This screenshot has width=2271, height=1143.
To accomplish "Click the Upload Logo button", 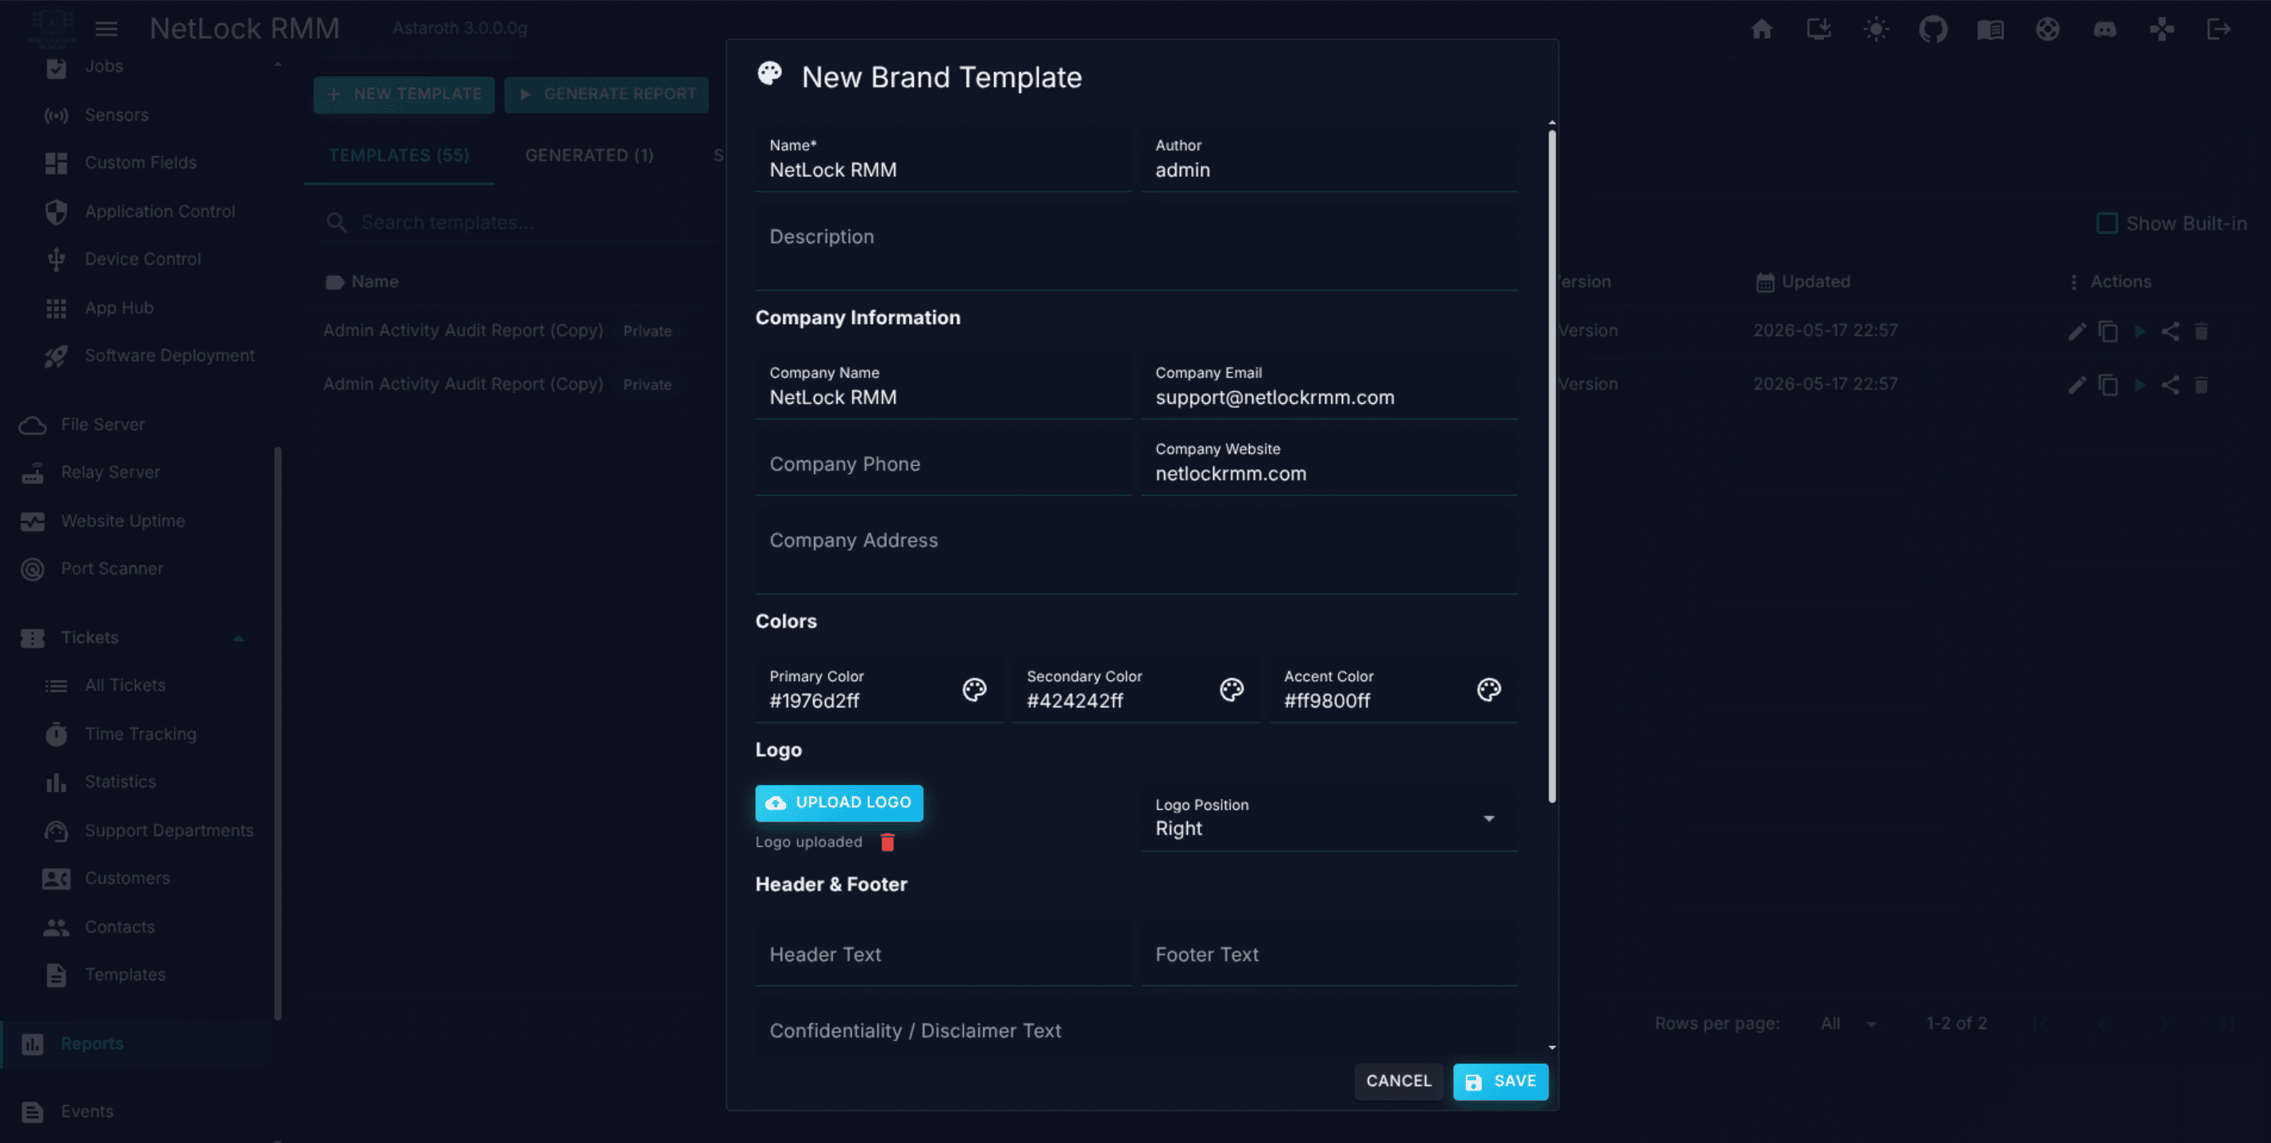I will click(839, 802).
